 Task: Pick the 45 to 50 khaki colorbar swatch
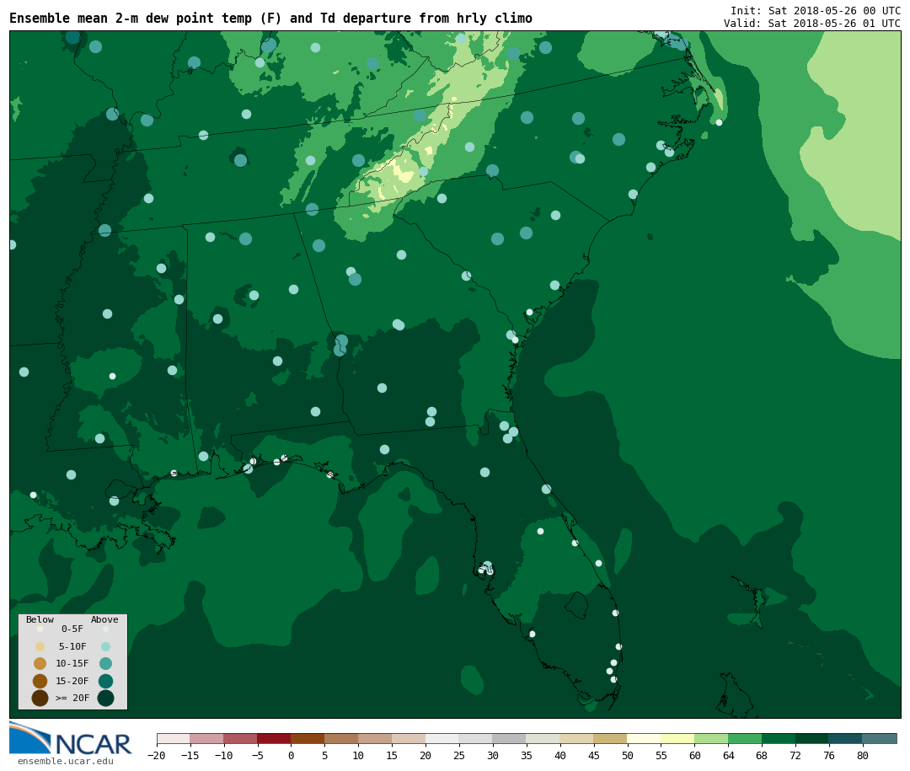[x=611, y=739]
